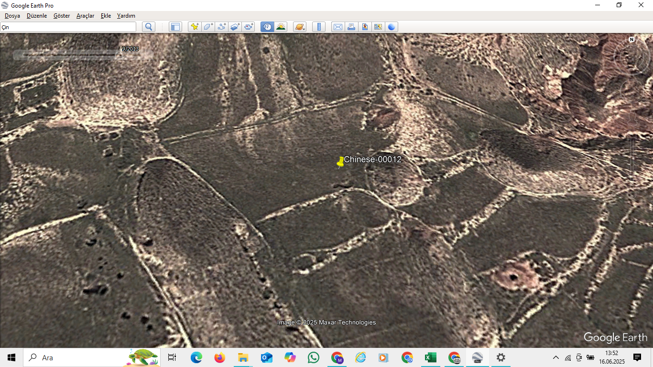Open the Yardım menu

click(126, 16)
